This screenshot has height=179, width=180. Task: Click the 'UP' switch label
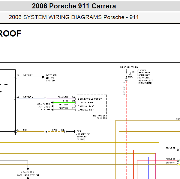coord(1,92)
